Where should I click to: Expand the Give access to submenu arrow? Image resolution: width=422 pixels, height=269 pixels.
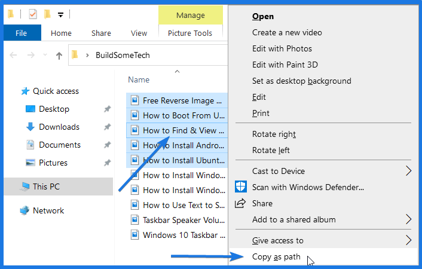pos(408,240)
